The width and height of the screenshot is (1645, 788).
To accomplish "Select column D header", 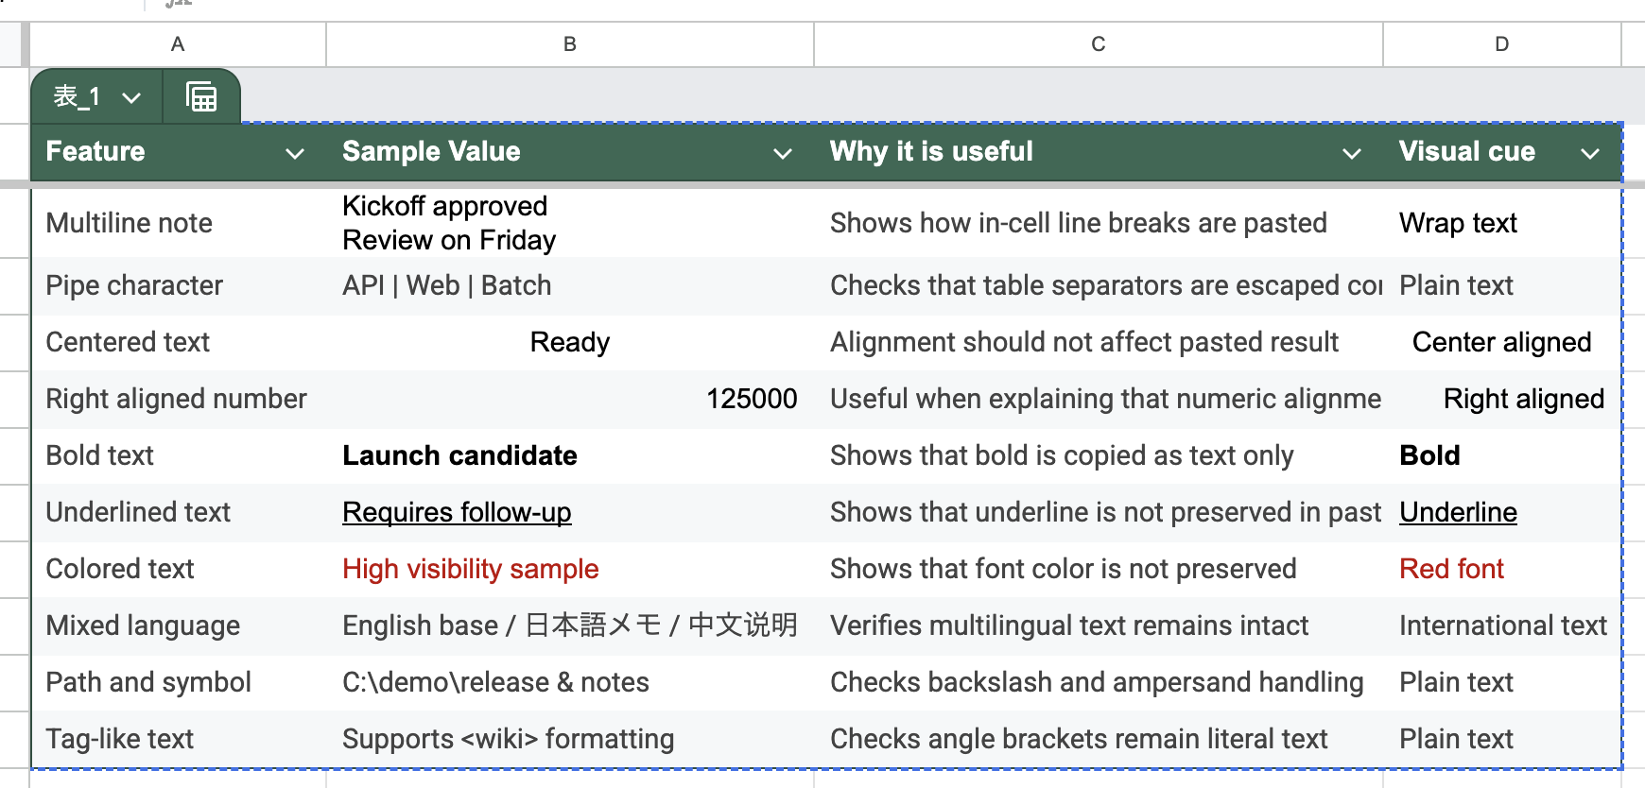I will [1501, 44].
